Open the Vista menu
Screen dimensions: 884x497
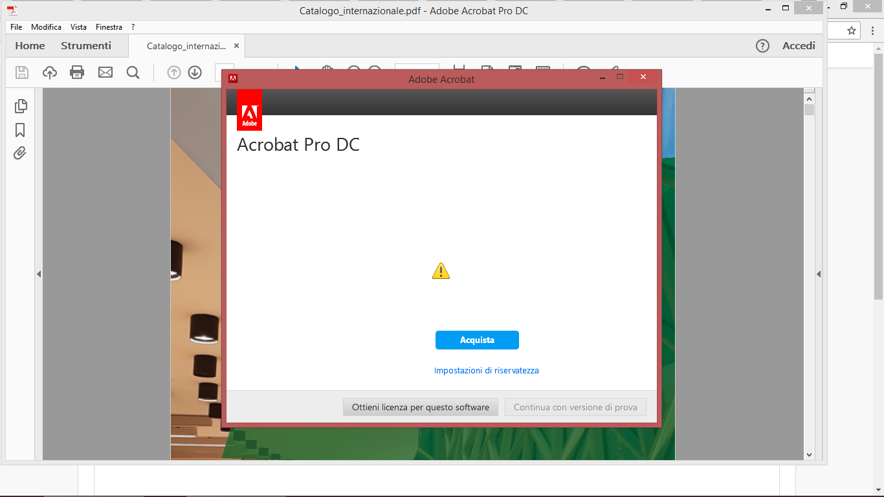tap(78, 27)
